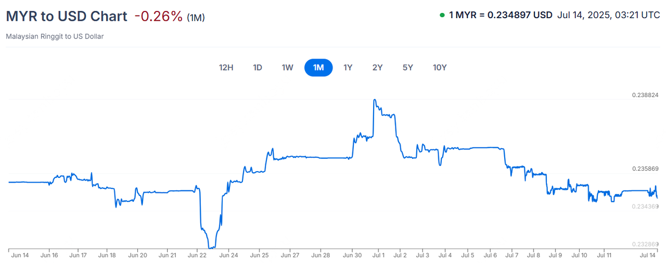This screenshot has width=666, height=263.
Task: Click the Jul 1 x-axis date marker
Action: [379, 255]
